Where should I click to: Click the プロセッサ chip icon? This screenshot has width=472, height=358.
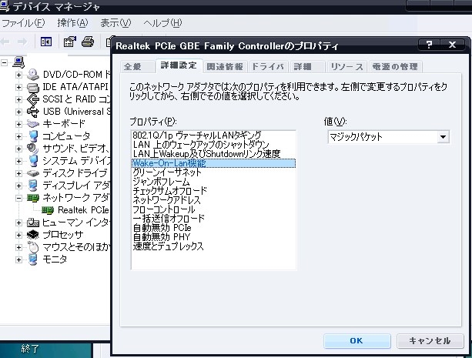(x=32, y=235)
